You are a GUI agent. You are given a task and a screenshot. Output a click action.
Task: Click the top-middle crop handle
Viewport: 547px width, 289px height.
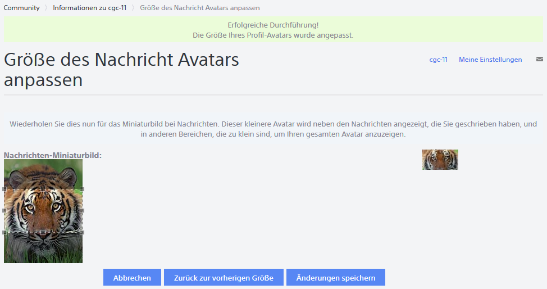click(43, 189)
